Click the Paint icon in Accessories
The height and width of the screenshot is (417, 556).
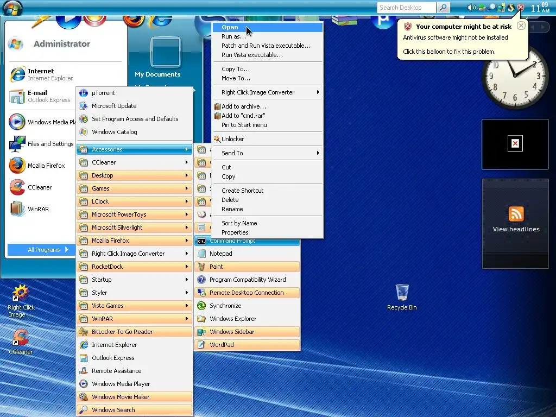tap(201, 267)
